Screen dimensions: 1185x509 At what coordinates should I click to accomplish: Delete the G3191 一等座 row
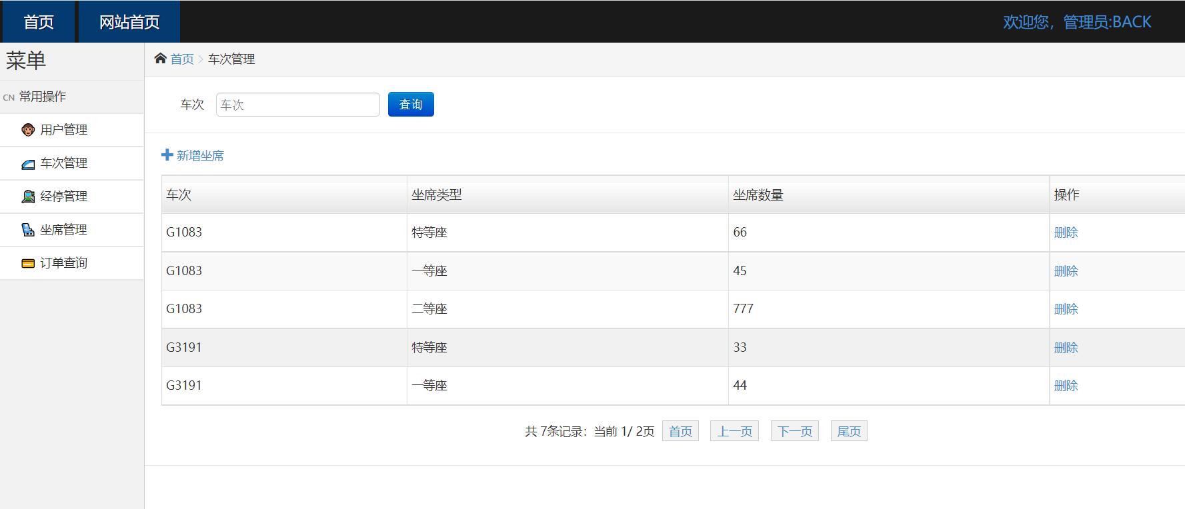click(x=1066, y=386)
